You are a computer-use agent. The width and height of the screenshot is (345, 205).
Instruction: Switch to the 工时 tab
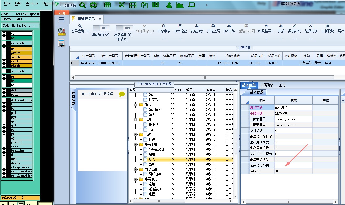point(282,85)
